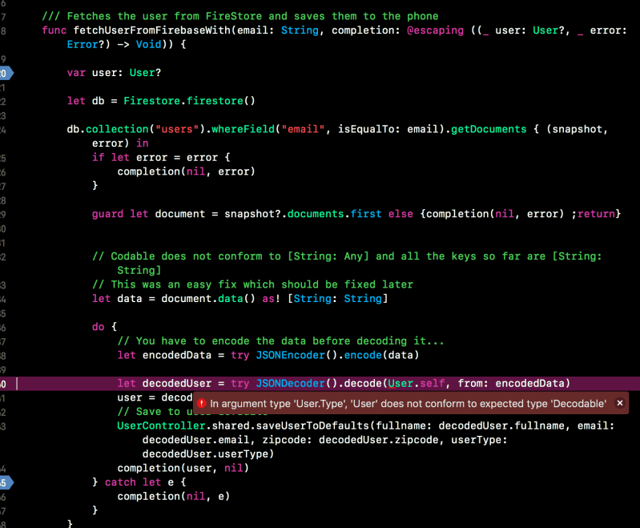The width and height of the screenshot is (640, 528).
Task: Click the 'You have to encode the data' comment
Action: tap(280, 341)
